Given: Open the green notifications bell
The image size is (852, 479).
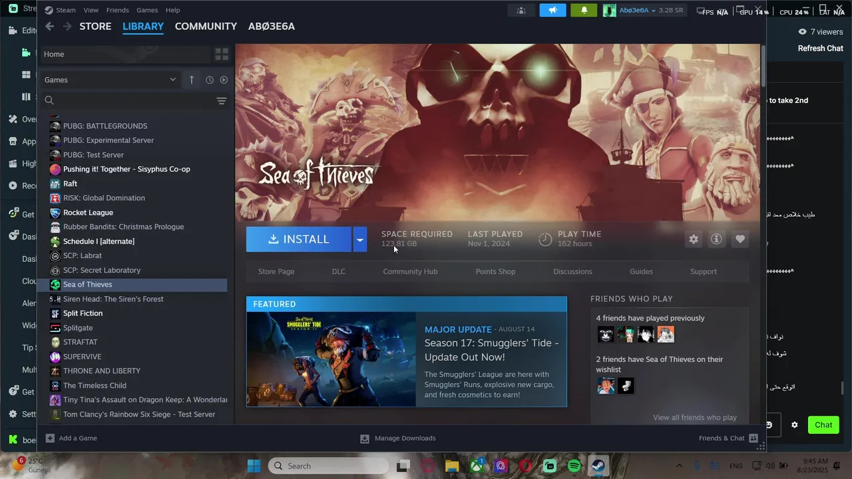Looking at the screenshot, I should point(584,11).
